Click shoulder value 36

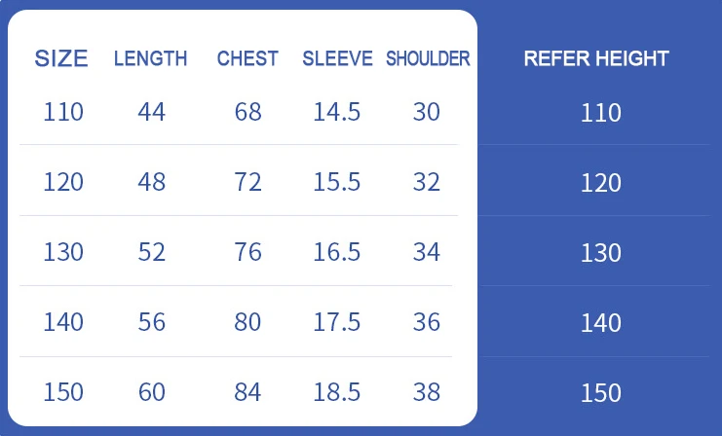coord(427,322)
